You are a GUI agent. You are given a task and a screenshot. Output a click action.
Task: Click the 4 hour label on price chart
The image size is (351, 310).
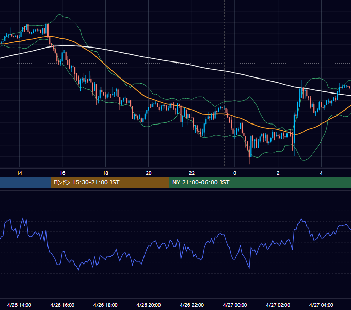[321, 173]
